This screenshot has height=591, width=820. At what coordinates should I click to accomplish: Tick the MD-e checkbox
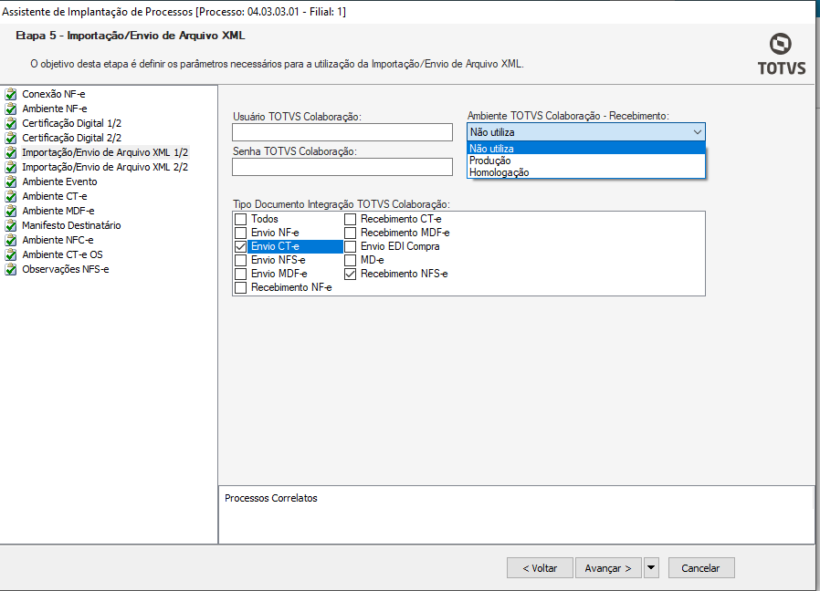tap(351, 260)
